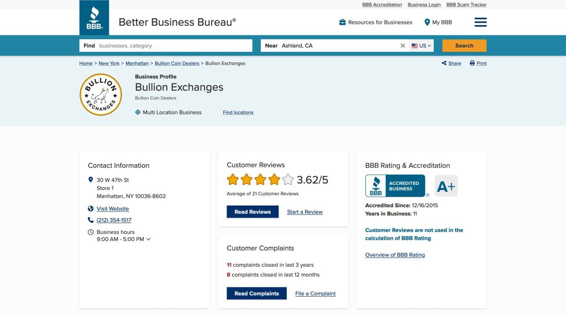Click the Read Reviews button
Viewport: 566px width, 316px height.
pos(253,212)
